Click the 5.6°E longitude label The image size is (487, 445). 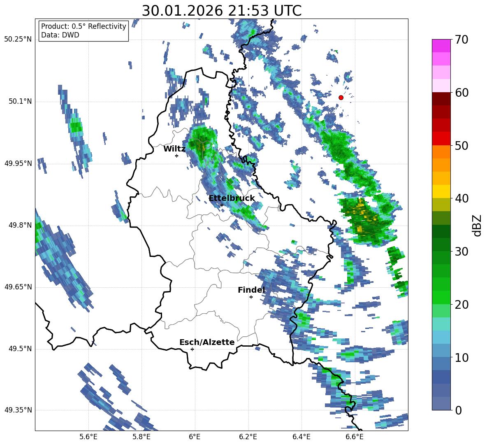pos(88,437)
